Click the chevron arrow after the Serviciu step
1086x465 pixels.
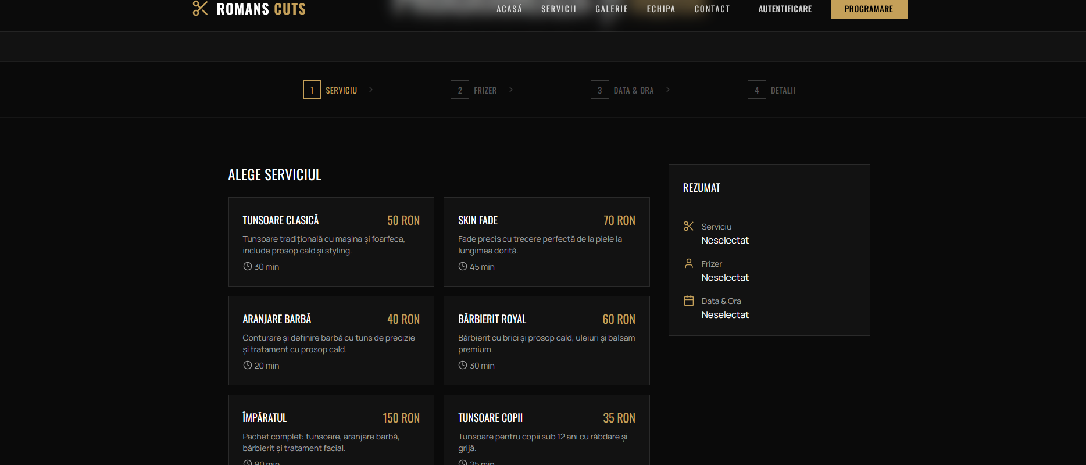point(371,90)
